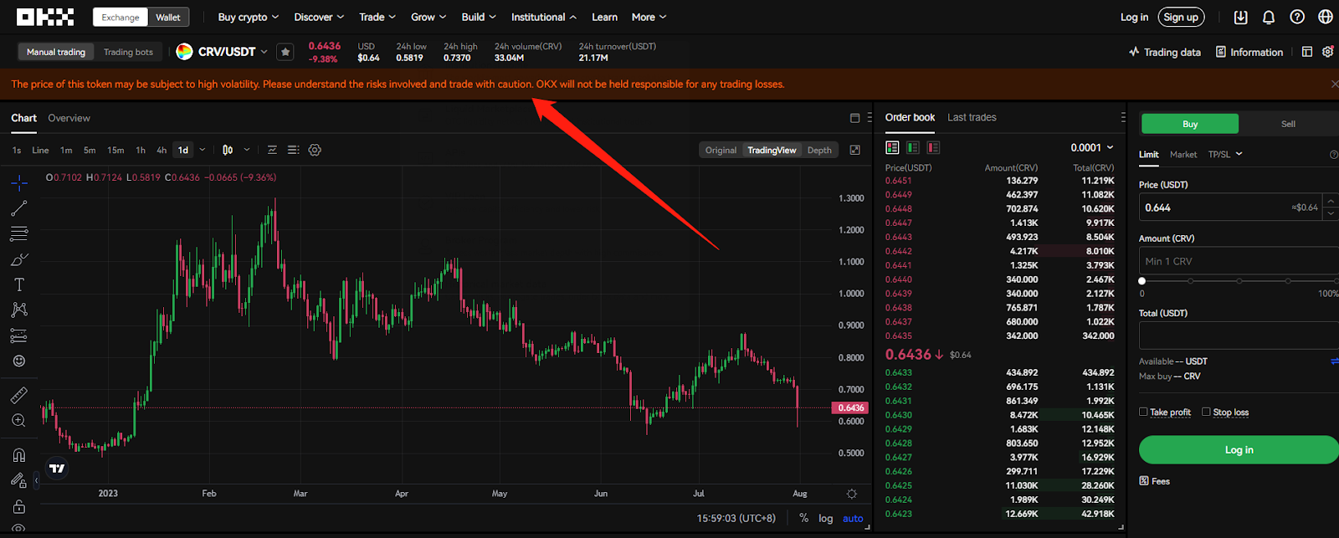Select the Buy side toggle
The width and height of the screenshot is (1339, 538).
coord(1190,124)
